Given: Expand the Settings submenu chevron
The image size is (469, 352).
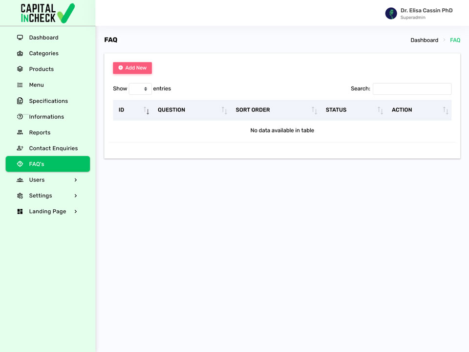Looking at the screenshot, I should 76,196.
